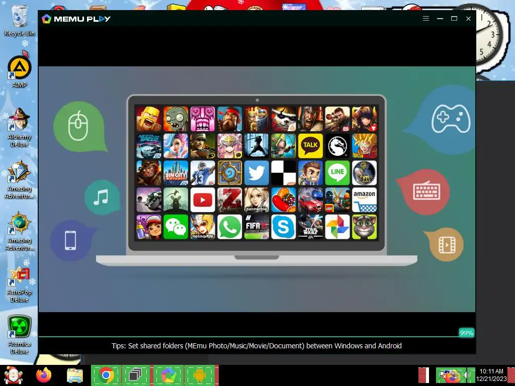Image resolution: width=515 pixels, height=386 pixels.
Task: Open the AstroPop Deluxe desktop shortcut
Action: click(x=20, y=284)
